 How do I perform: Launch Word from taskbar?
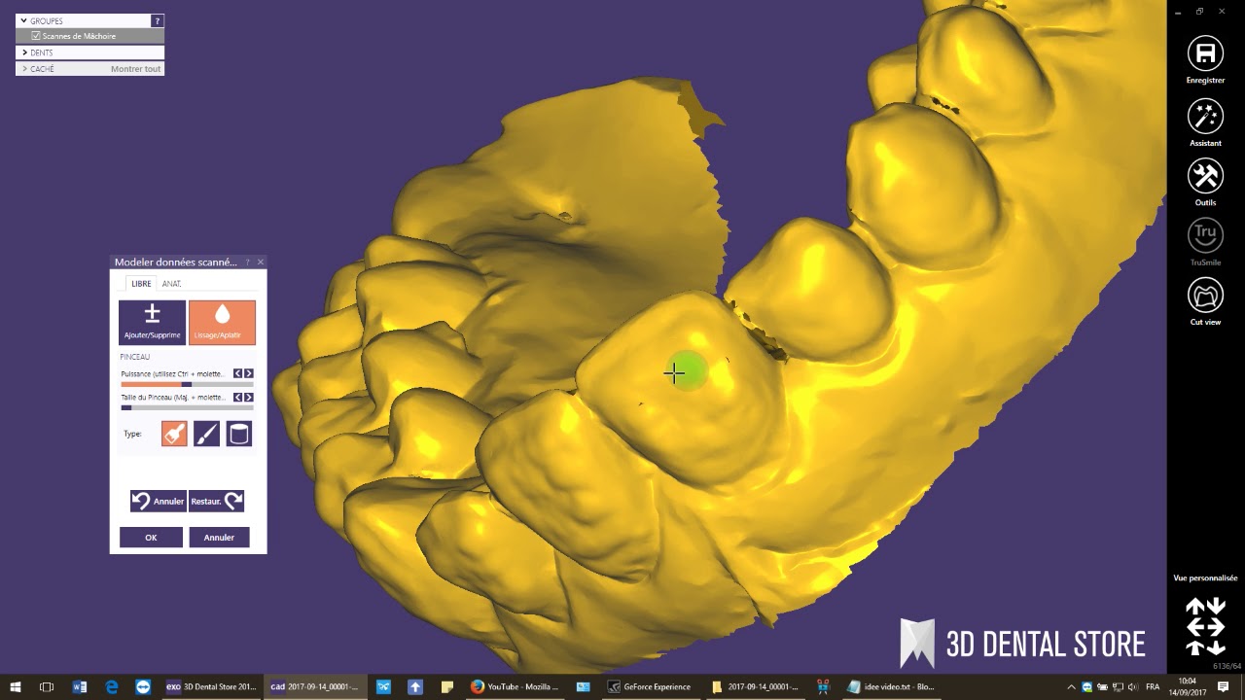80,686
